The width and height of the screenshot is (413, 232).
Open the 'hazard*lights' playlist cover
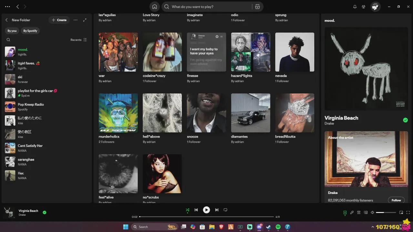click(x=251, y=52)
